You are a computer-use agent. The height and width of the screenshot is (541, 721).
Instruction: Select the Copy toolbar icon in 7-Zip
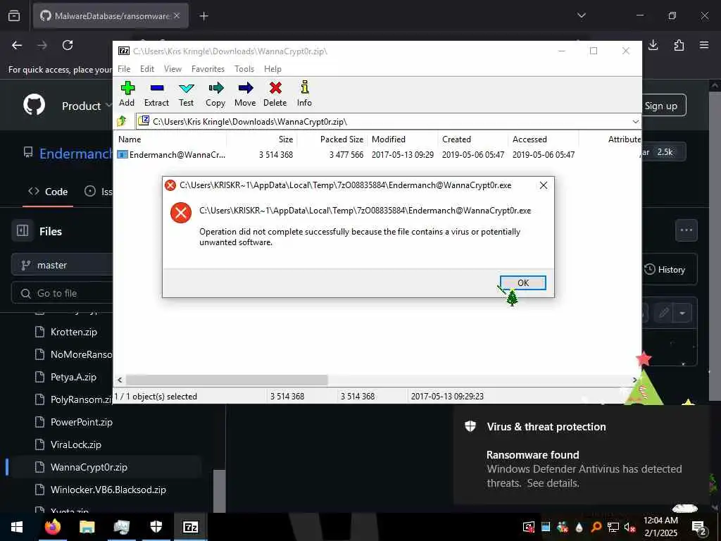click(215, 94)
